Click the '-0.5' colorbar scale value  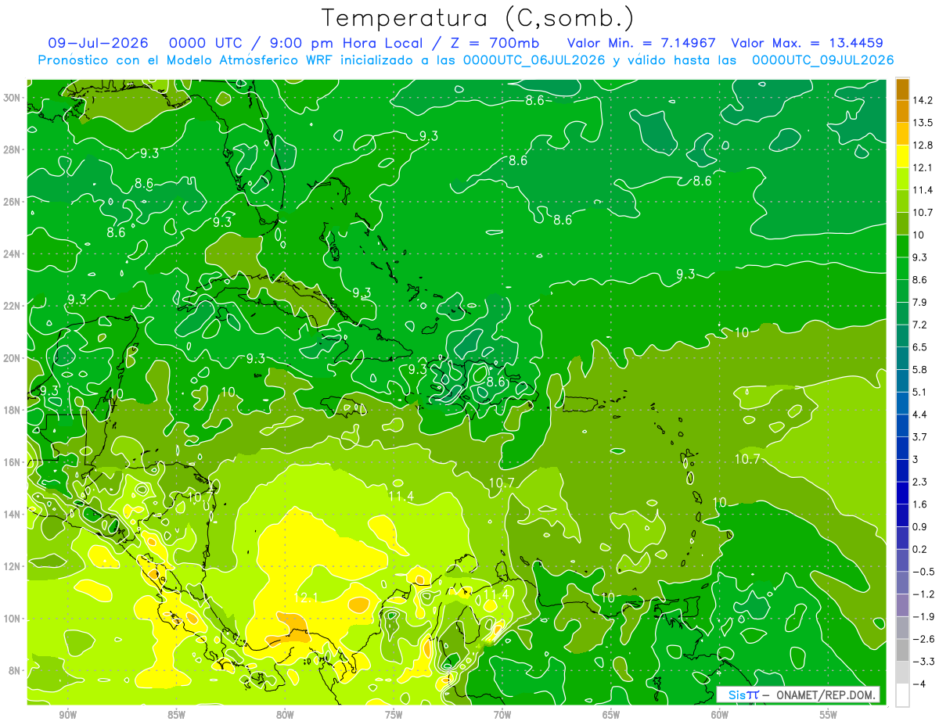click(x=923, y=572)
